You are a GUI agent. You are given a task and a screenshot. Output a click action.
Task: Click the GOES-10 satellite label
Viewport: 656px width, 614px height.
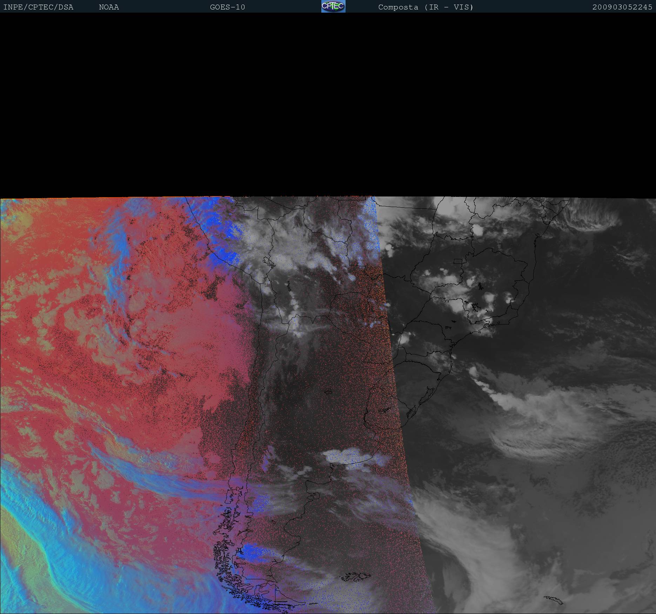227,7
